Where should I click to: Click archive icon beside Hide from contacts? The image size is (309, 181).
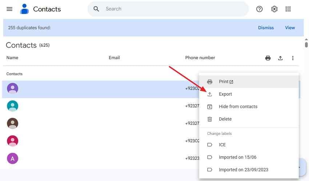[x=210, y=107]
